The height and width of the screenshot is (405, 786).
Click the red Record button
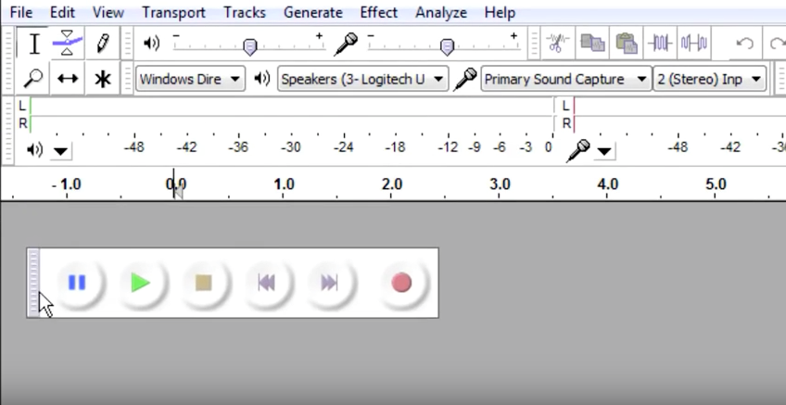click(401, 283)
